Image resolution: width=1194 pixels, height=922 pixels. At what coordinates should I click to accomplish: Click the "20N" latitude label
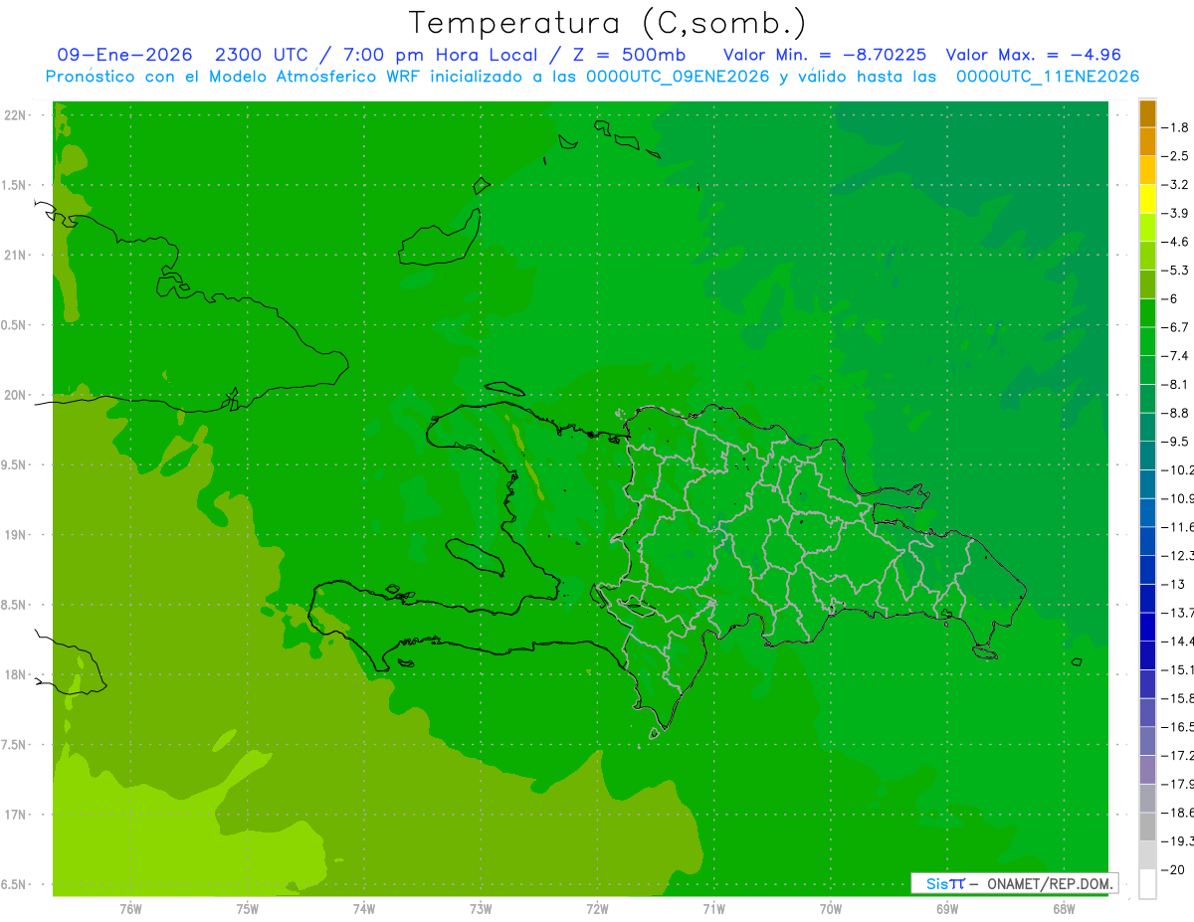tap(15, 395)
